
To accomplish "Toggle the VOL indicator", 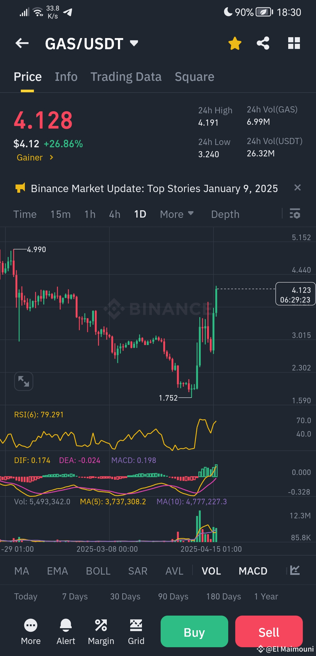I will click(211, 571).
